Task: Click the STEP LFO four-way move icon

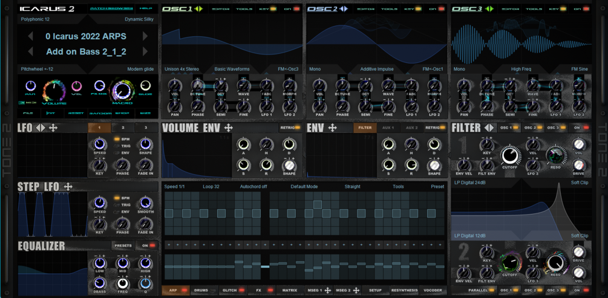Action: pyautogui.click(x=68, y=187)
